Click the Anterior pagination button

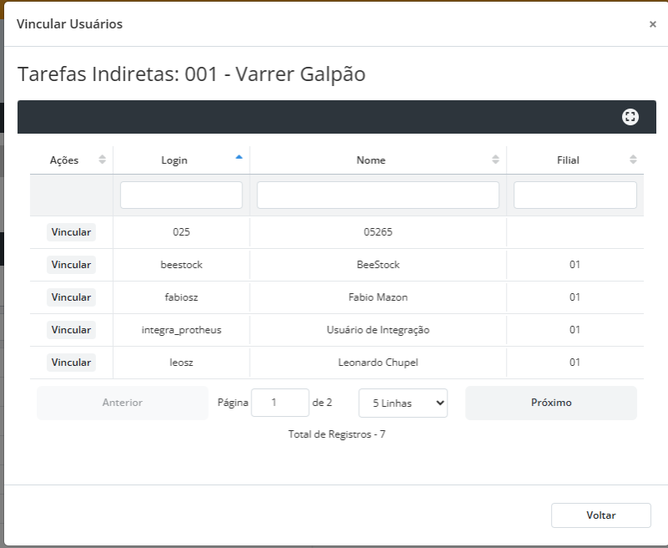pos(122,403)
